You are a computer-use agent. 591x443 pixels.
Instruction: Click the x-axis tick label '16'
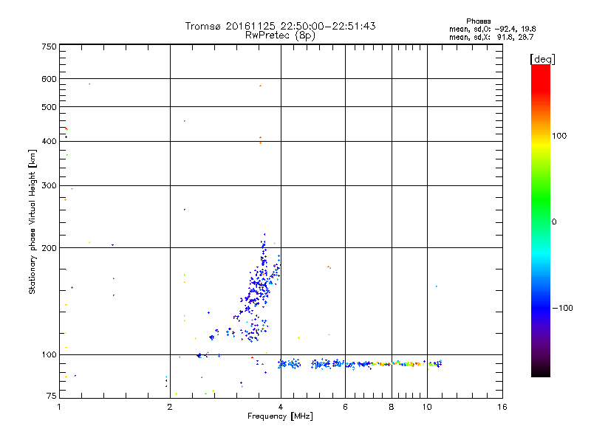tap(502, 407)
